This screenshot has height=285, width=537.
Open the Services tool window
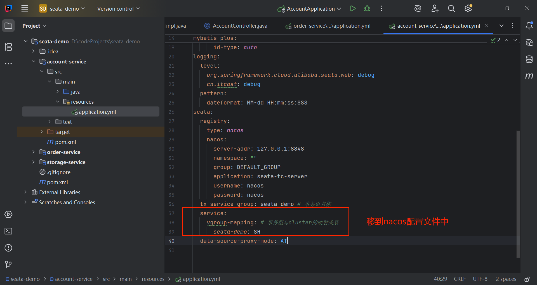click(8, 214)
